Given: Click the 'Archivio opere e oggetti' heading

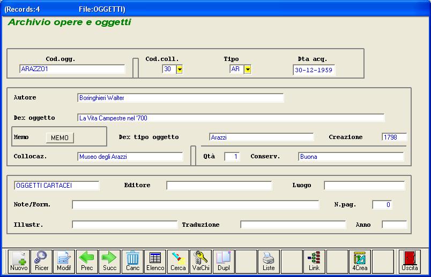Looking at the screenshot, I should pos(70,22).
